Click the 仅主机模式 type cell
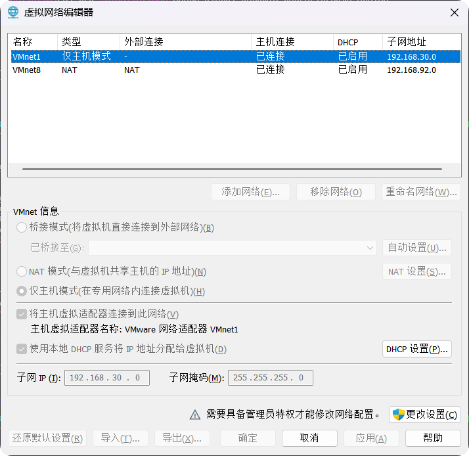The width and height of the screenshot is (469, 456). (87, 57)
